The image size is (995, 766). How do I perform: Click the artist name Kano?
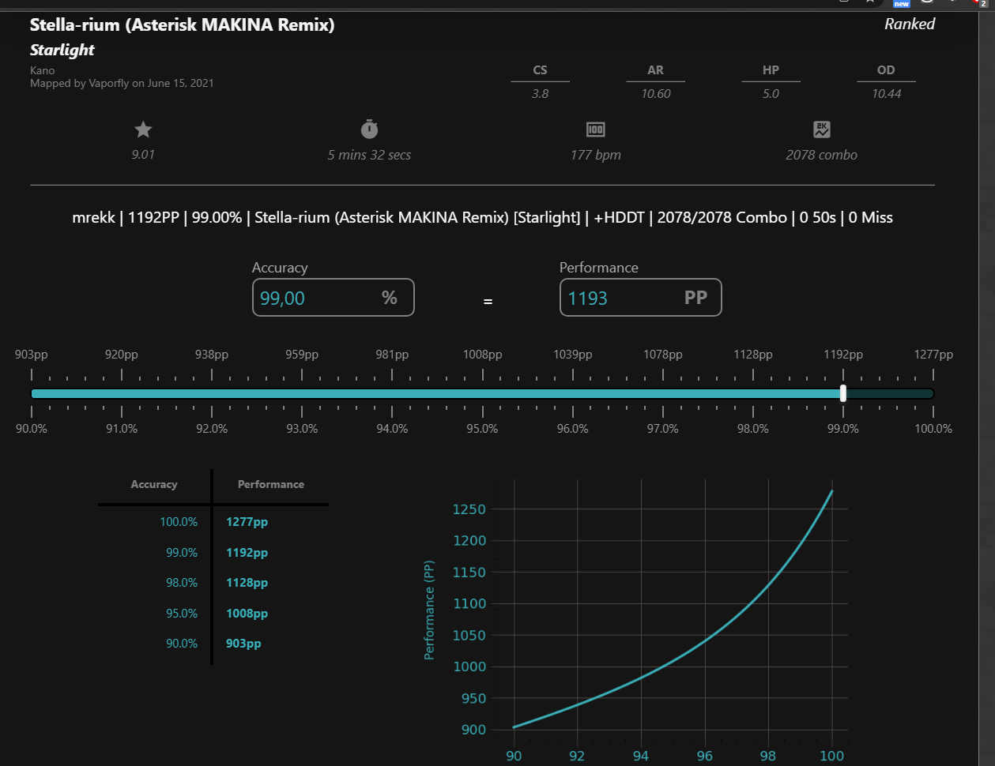[43, 70]
